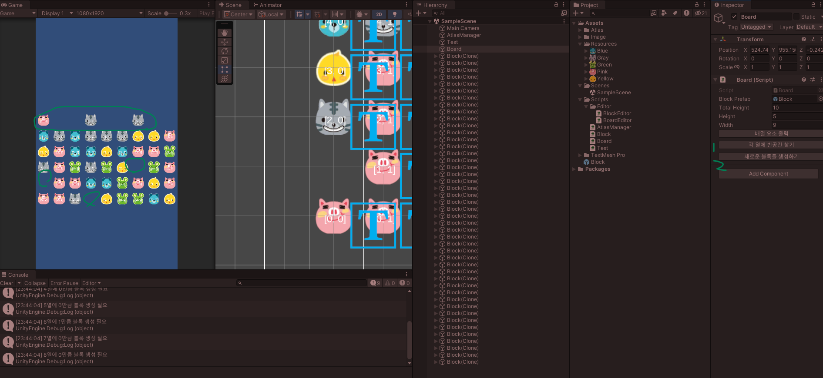The height and width of the screenshot is (378, 823).
Task: Click the debug draw mode bug icon
Action: tap(359, 14)
